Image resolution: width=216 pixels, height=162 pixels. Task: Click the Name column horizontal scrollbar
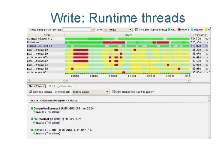[42, 80]
